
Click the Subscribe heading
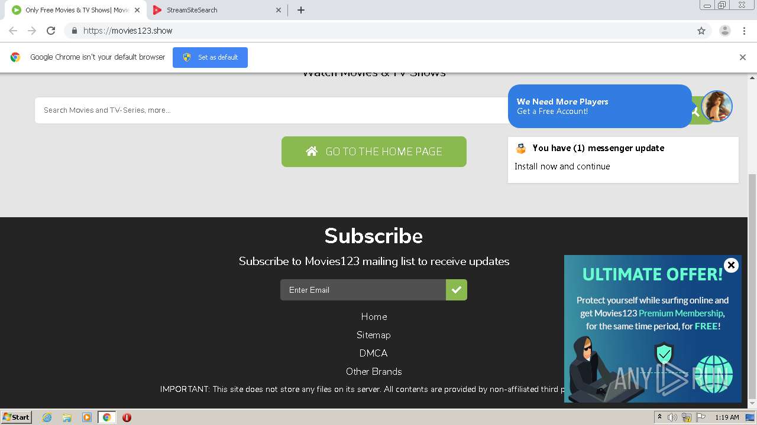[x=374, y=236]
